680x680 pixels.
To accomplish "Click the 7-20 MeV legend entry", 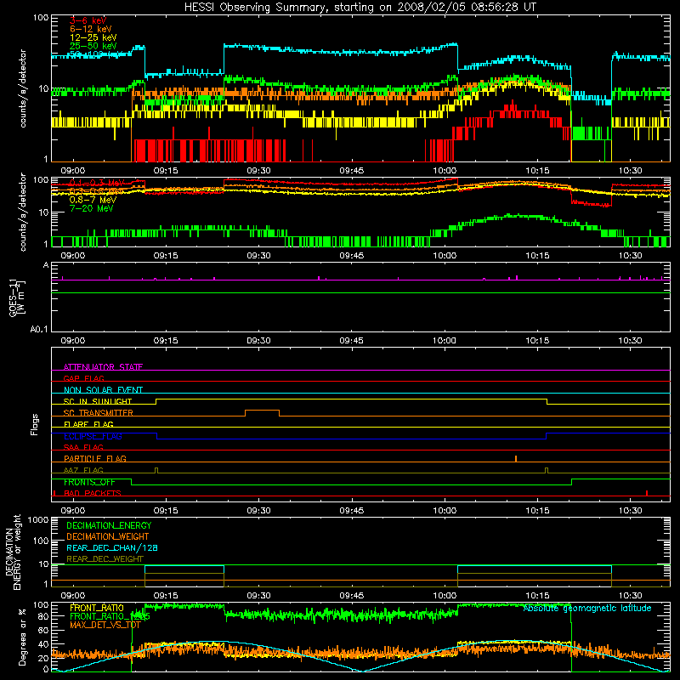I will pyautogui.click(x=91, y=208).
